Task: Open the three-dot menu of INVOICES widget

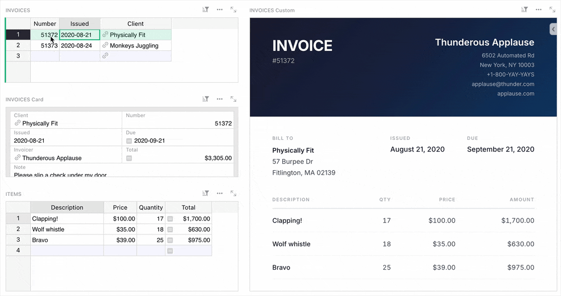Action: tap(219, 10)
